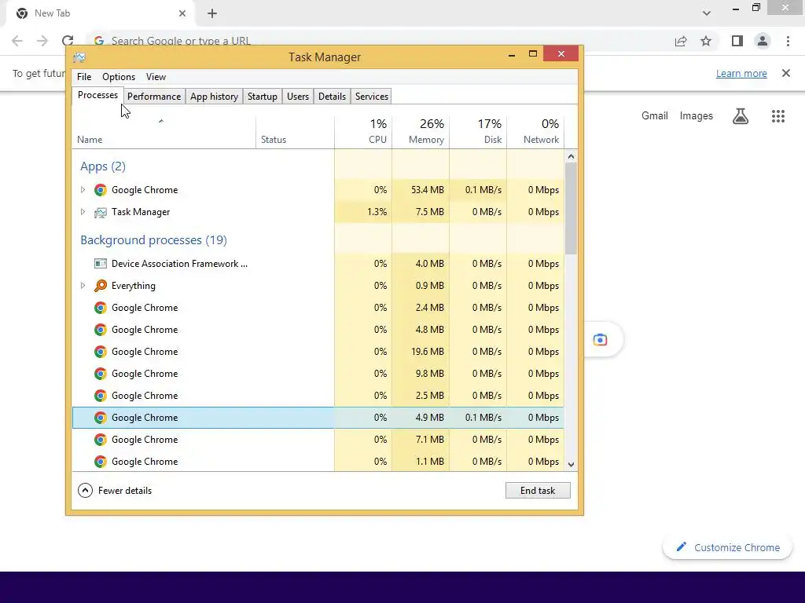
Task: Open the Google apps grid icon
Action: (x=778, y=116)
